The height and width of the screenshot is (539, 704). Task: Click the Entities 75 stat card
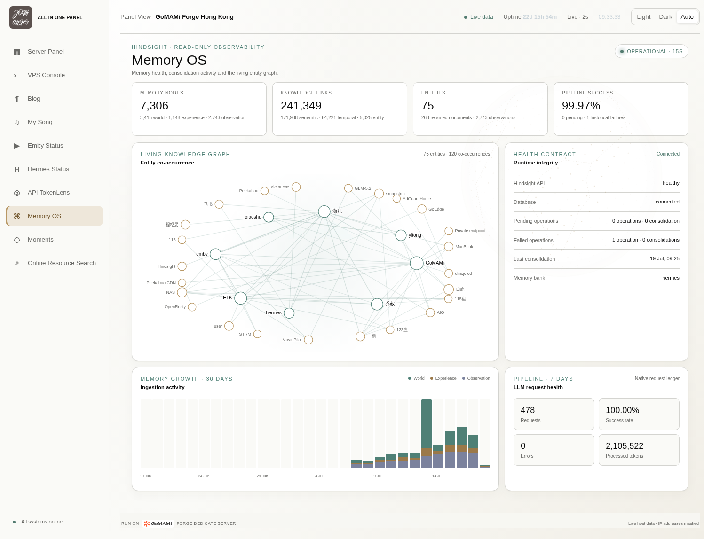(480, 109)
